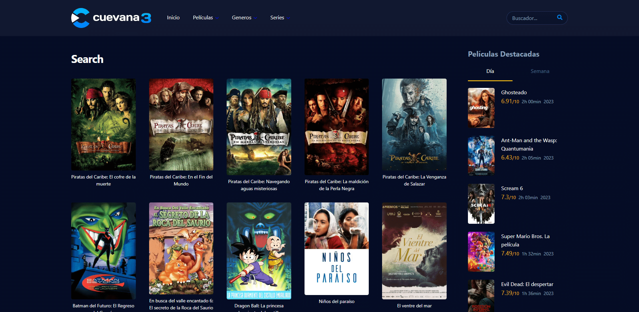Open title link 'Piratas del Caribe: Navegando aguas misteriosas'

coord(259,185)
